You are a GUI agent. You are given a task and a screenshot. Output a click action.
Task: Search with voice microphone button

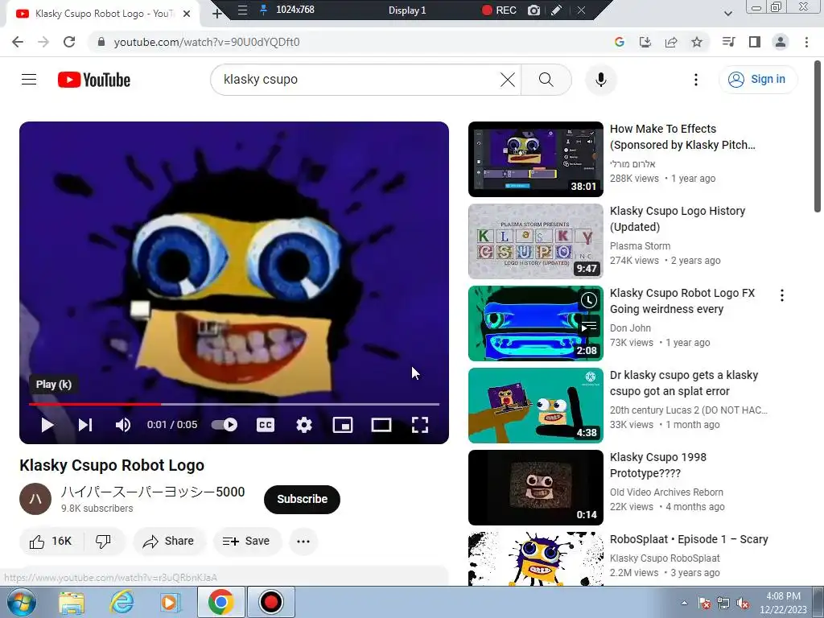point(600,80)
